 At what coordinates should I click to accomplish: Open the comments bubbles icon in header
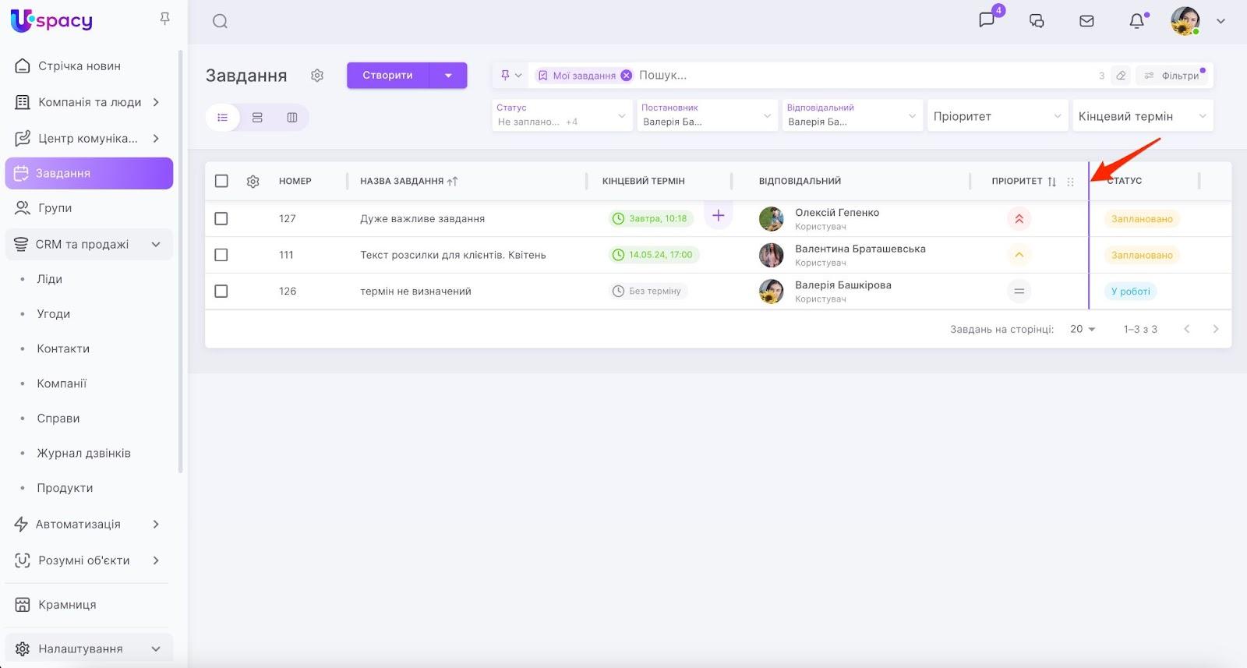point(1037,21)
